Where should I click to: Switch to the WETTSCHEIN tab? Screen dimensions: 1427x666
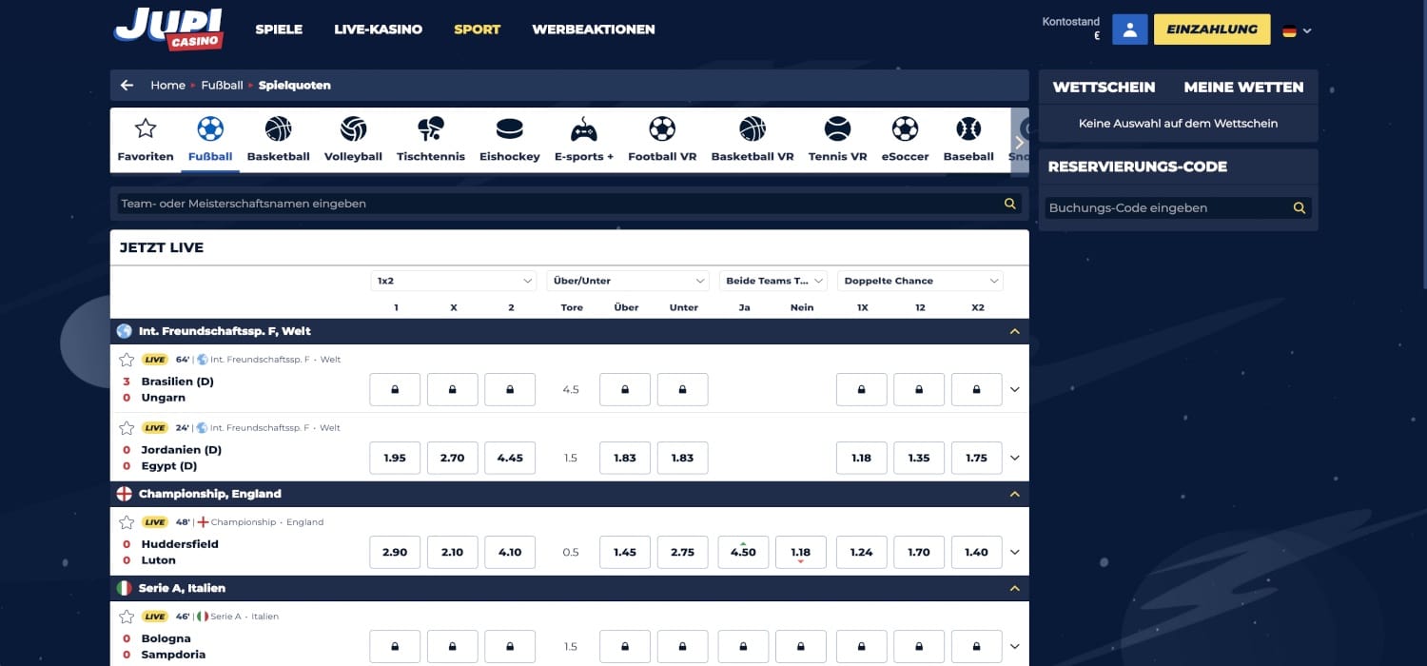[1104, 87]
